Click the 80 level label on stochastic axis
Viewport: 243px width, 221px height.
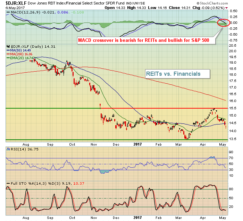pos(231,189)
